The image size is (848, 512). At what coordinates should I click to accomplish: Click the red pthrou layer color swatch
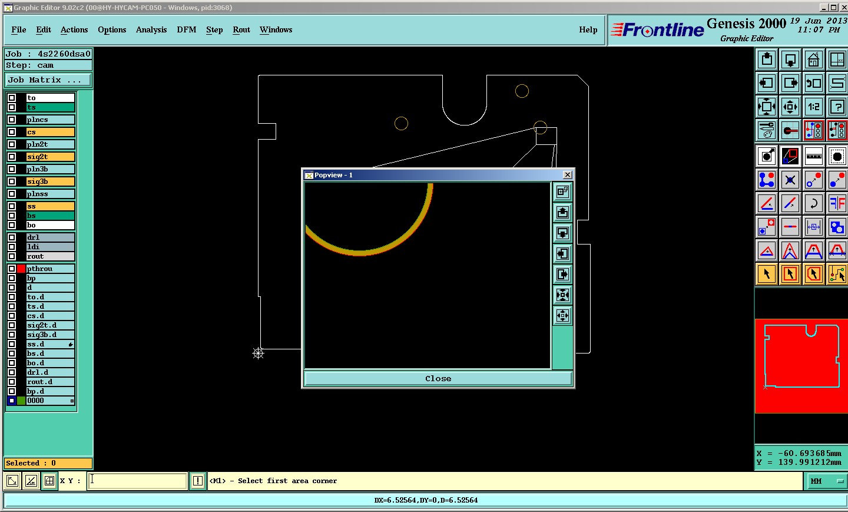click(21, 269)
